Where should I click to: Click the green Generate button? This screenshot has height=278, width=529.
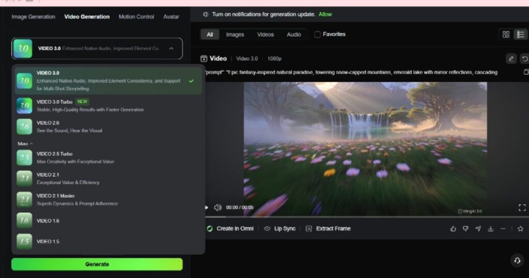click(x=97, y=264)
